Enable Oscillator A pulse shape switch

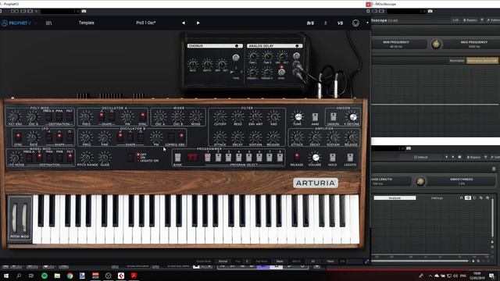(112, 116)
